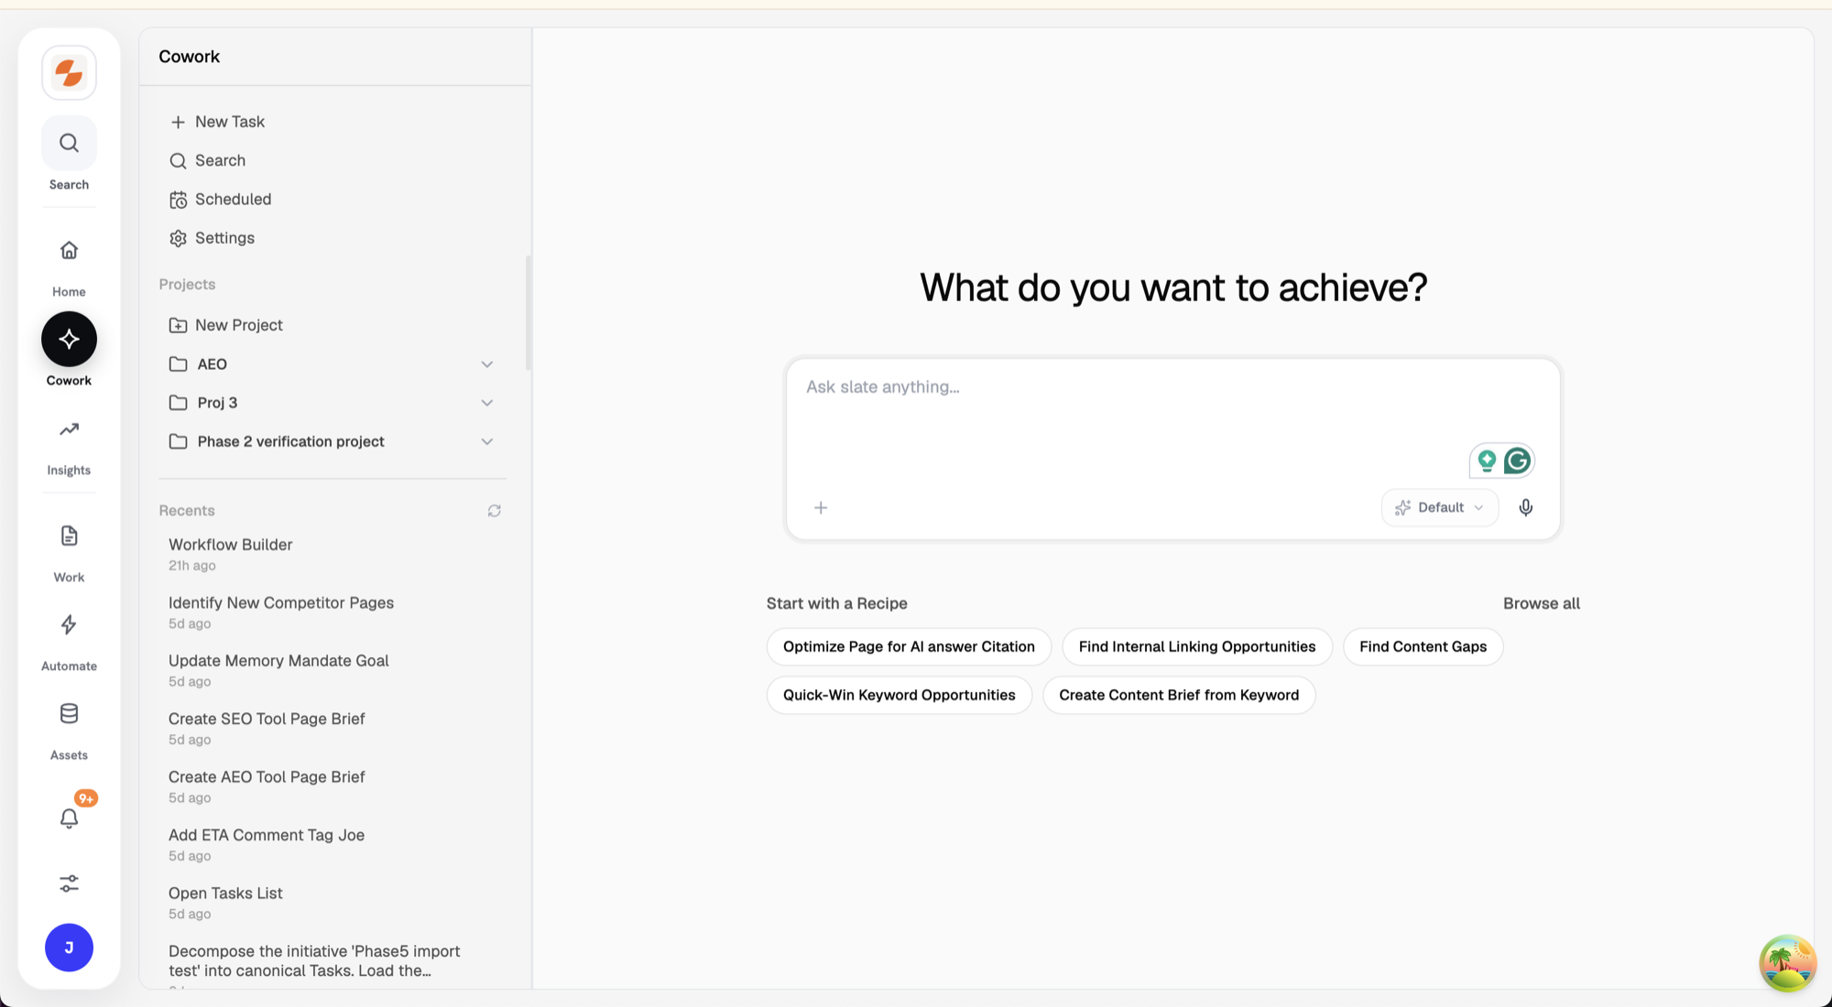1832x1007 pixels.
Task: Open the Search icon in left rail
Action: tap(69, 143)
